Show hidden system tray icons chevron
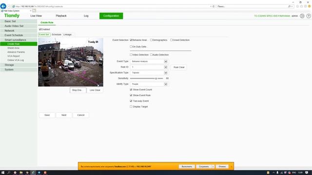312x175 pixels. tap(273, 173)
